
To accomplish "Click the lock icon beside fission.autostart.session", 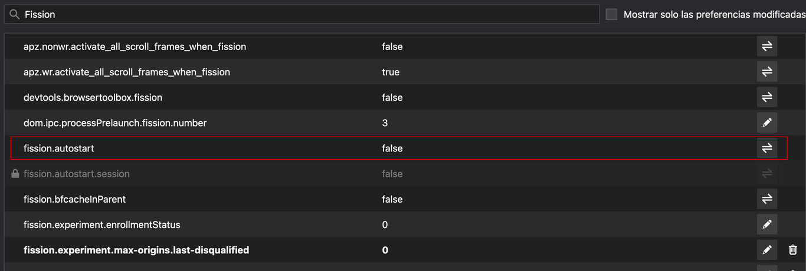I will (x=15, y=174).
